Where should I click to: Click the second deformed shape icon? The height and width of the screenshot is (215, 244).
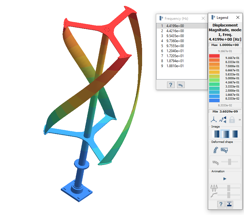224,150
